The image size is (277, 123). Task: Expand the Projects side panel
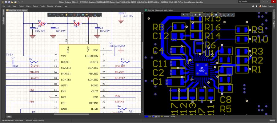3,13
